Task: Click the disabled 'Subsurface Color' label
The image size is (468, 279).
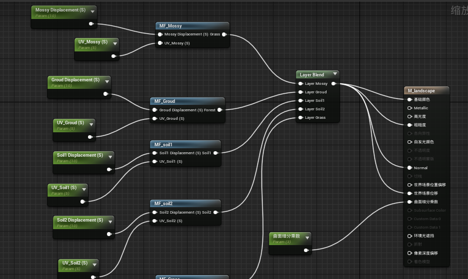Action: coord(430,211)
